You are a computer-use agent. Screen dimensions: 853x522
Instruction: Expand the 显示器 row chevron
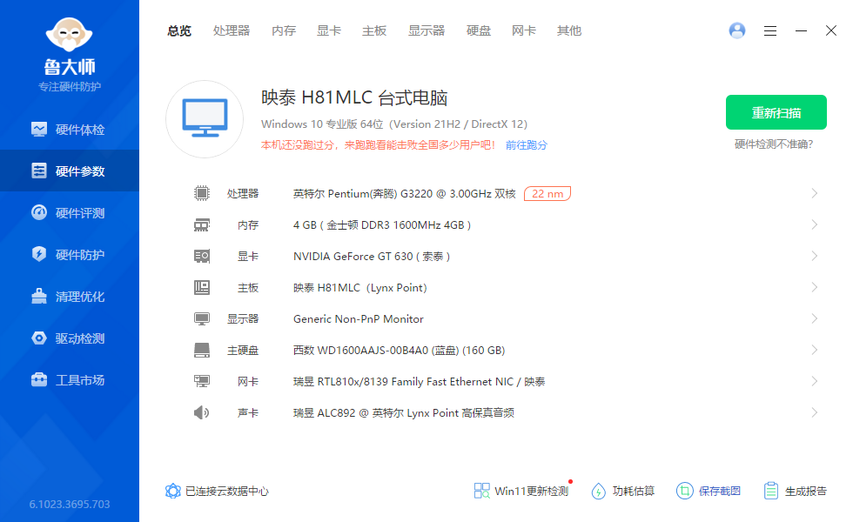(815, 318)
